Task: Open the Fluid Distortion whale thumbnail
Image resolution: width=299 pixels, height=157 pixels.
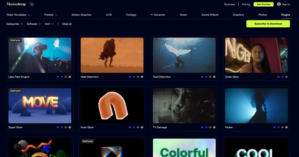Action: coord(184,55)
